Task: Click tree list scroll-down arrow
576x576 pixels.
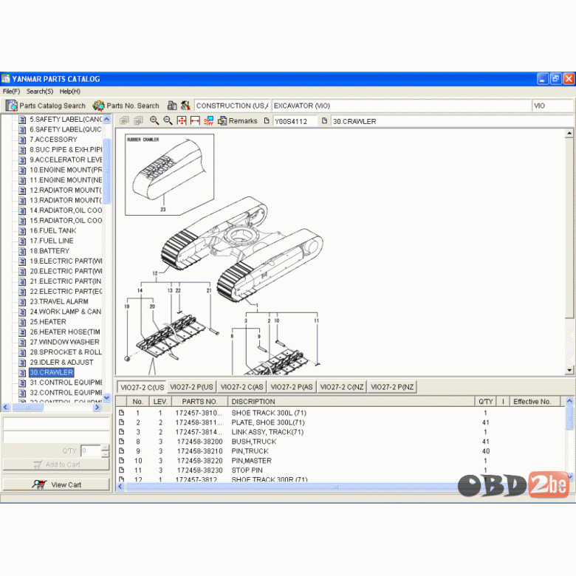Action: point(107,397)
